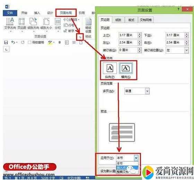
Task: Open the 文件 File tab
Action: point(10,13)
